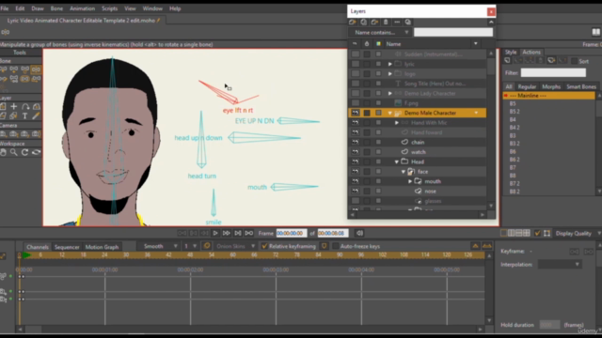Viewport: 602px width, 338px height.
Task: Click the shield icon beside Relative keyframing
Action: pyautogui.click(x=324, y=246)
